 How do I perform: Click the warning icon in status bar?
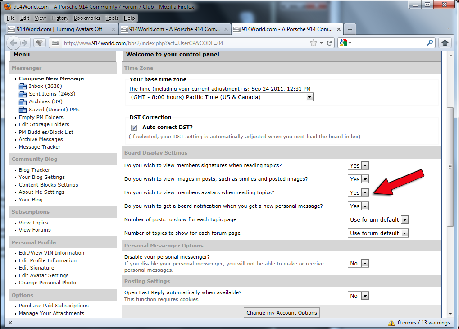coord(391,323)
